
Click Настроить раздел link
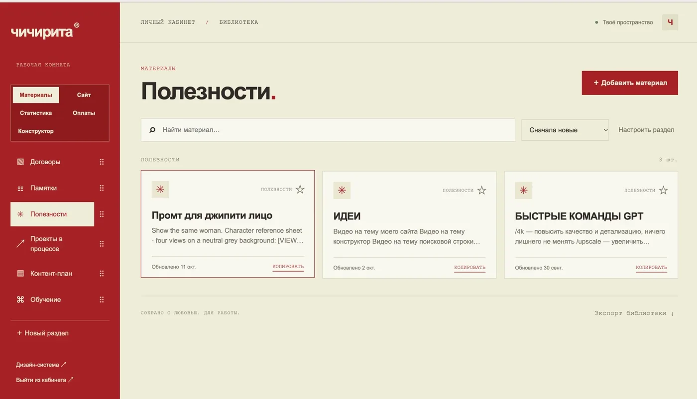click(x=646, y=130)
